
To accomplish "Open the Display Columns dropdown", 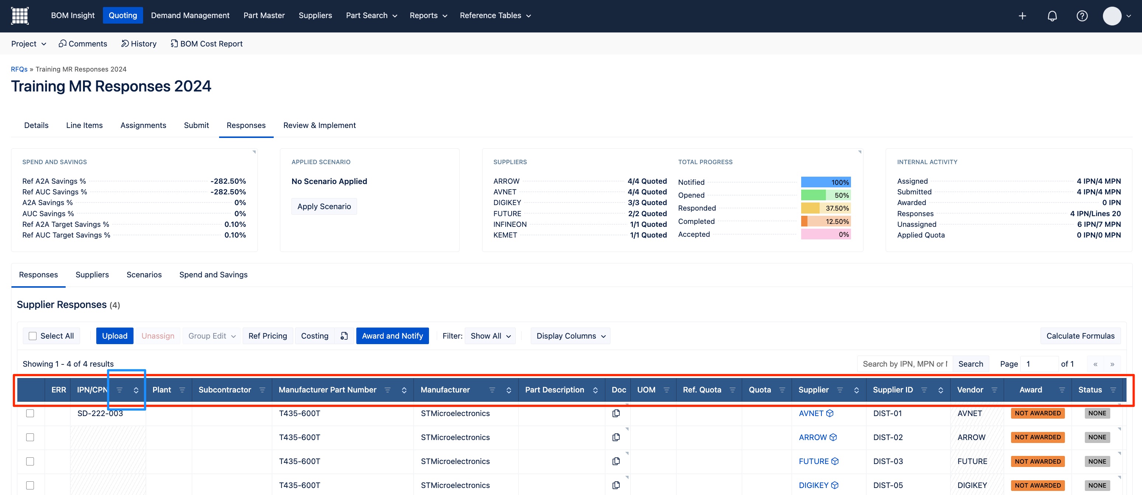I will (x=570, y=336).
